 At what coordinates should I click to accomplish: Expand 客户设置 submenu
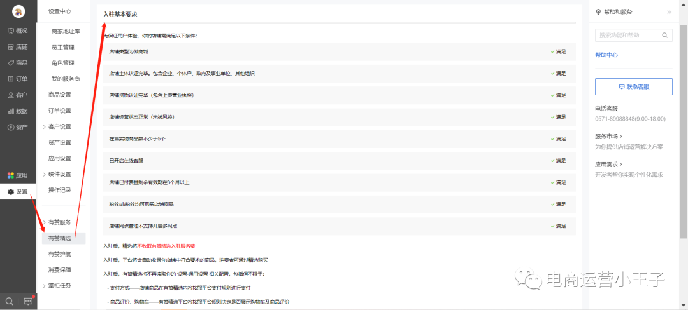tap(59, 126)
